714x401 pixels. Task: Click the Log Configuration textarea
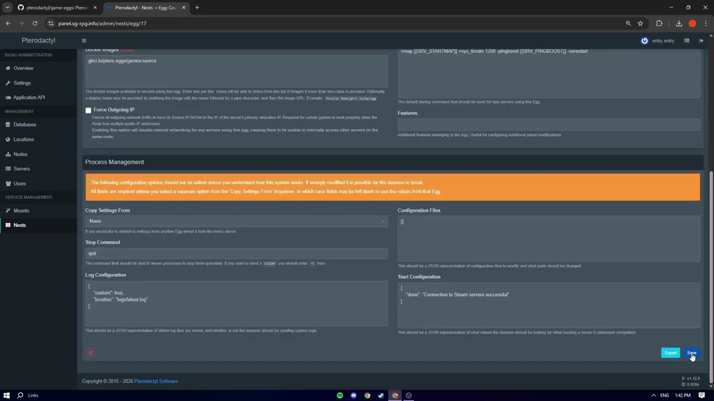point(237,304)
